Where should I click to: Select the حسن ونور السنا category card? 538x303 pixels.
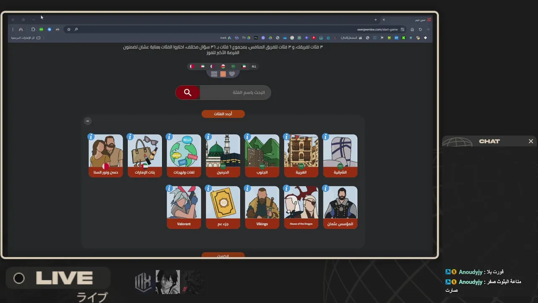(x=106, y=156)
